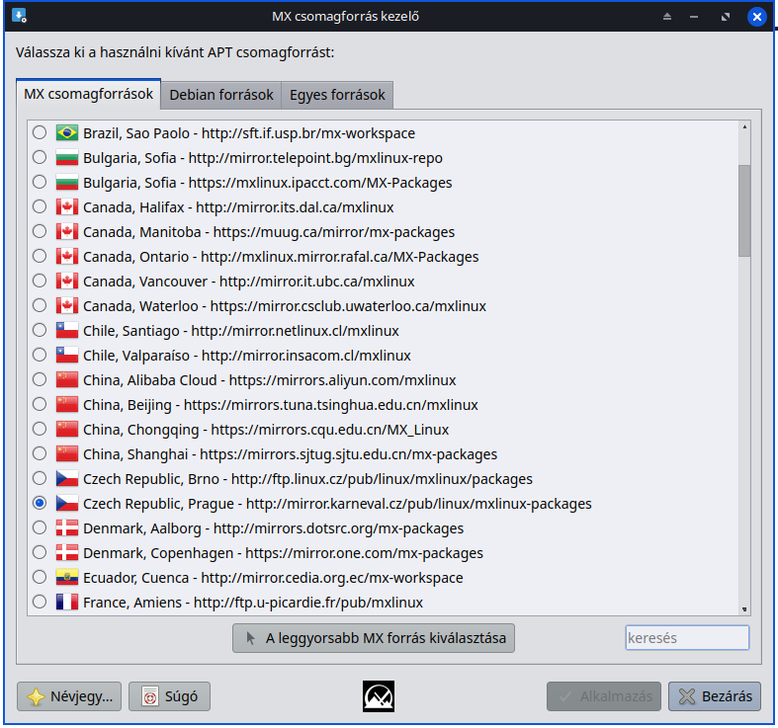778x728 pixels.
Task: Click the Czech flag next to Prague
Action: (67, 504)
